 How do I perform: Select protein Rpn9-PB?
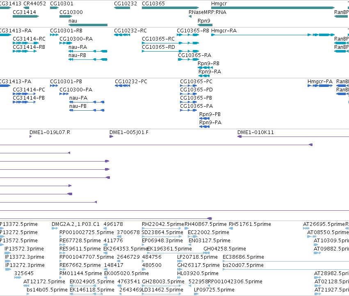coord(205,118)
